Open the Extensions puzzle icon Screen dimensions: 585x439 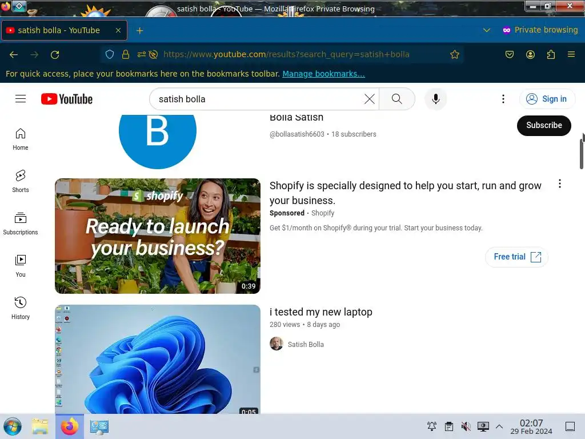click(x=551, y=54)
